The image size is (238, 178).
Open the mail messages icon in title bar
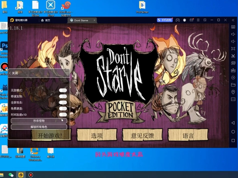coord(191,20)
